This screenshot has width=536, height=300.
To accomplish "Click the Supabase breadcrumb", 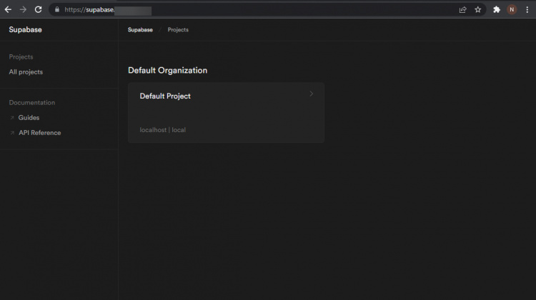I will 139,30.
